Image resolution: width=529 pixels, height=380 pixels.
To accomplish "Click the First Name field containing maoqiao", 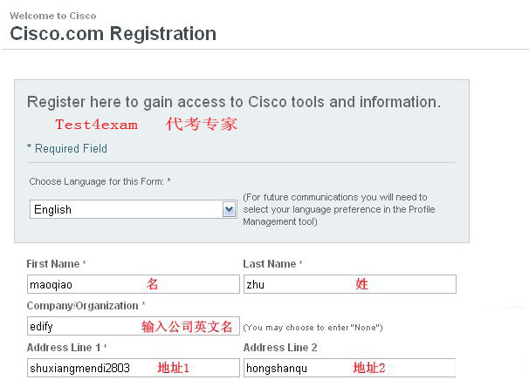I will pos(133,284).
